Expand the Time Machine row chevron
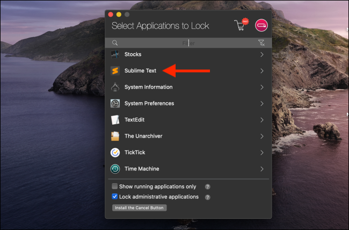 (x=262, y=169)
